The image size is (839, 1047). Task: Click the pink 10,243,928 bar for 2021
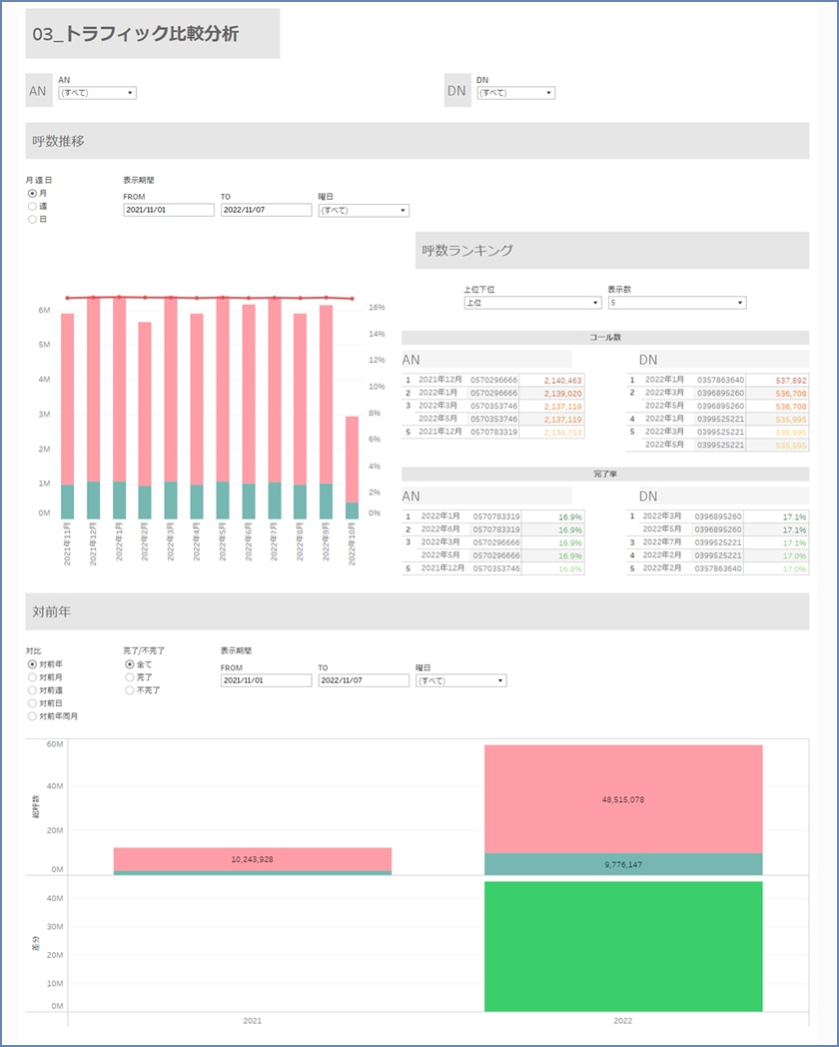point(253,859)
